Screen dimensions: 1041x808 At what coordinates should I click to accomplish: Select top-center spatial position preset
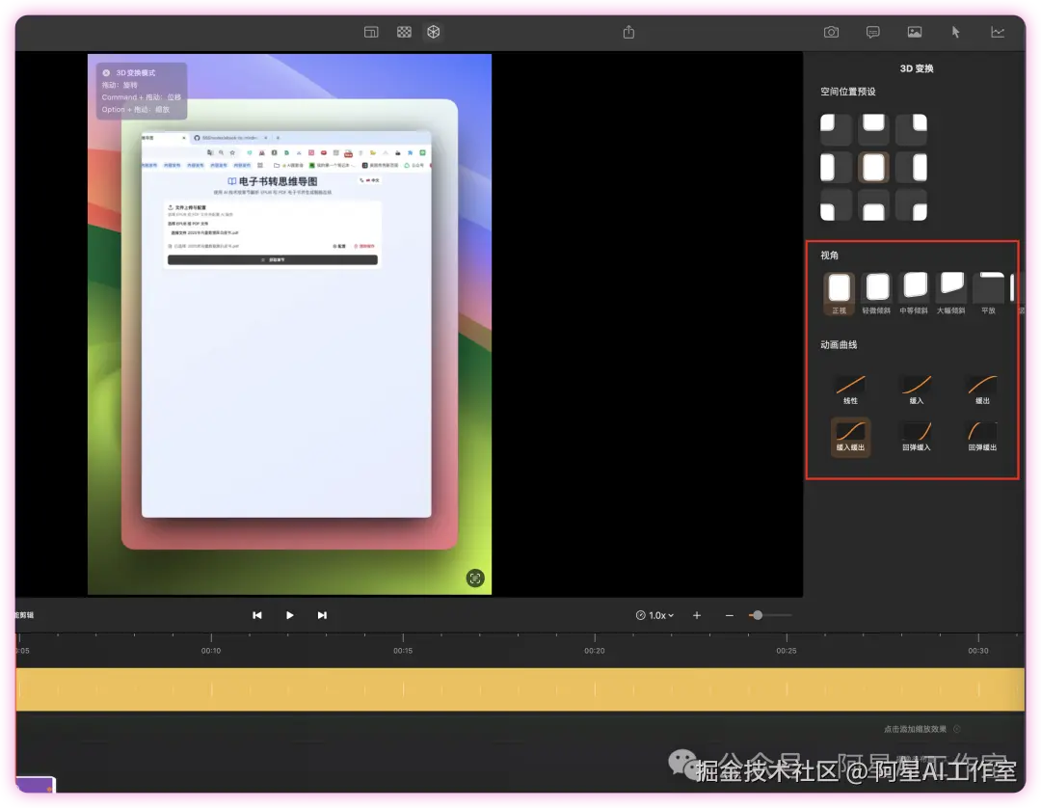coord(873,129)
